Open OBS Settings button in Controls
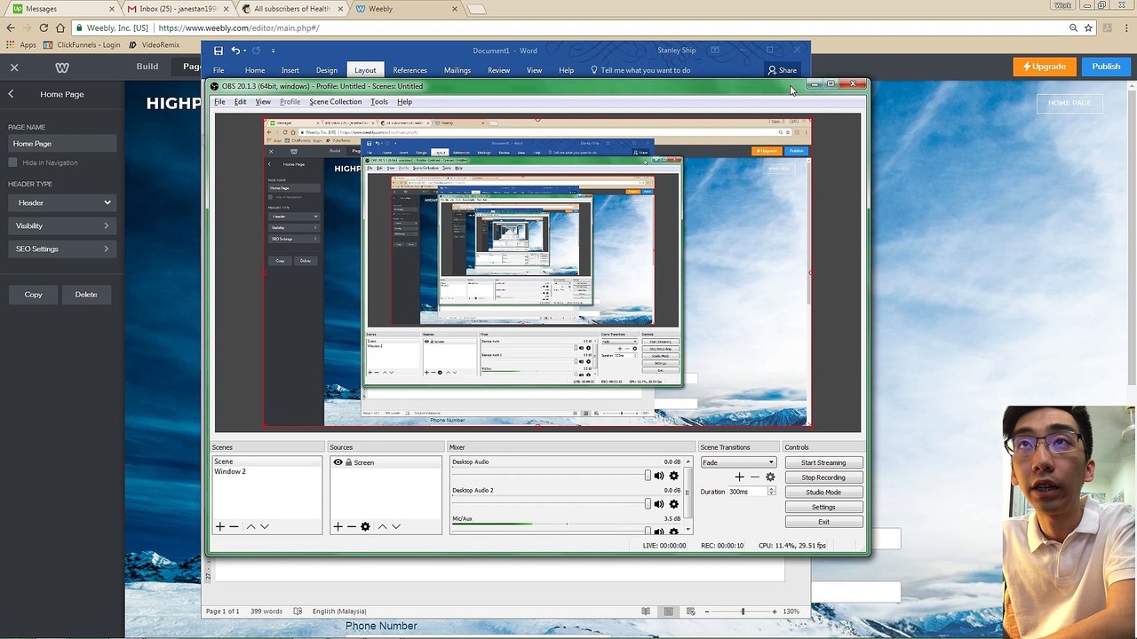This screenshot has width=1137, height=639. [823, 508]
